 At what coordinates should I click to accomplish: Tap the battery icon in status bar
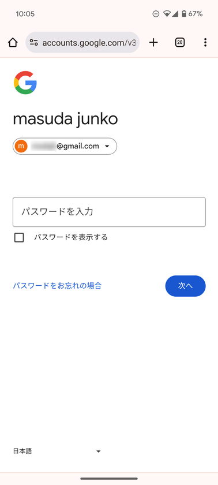coord(184,14)
